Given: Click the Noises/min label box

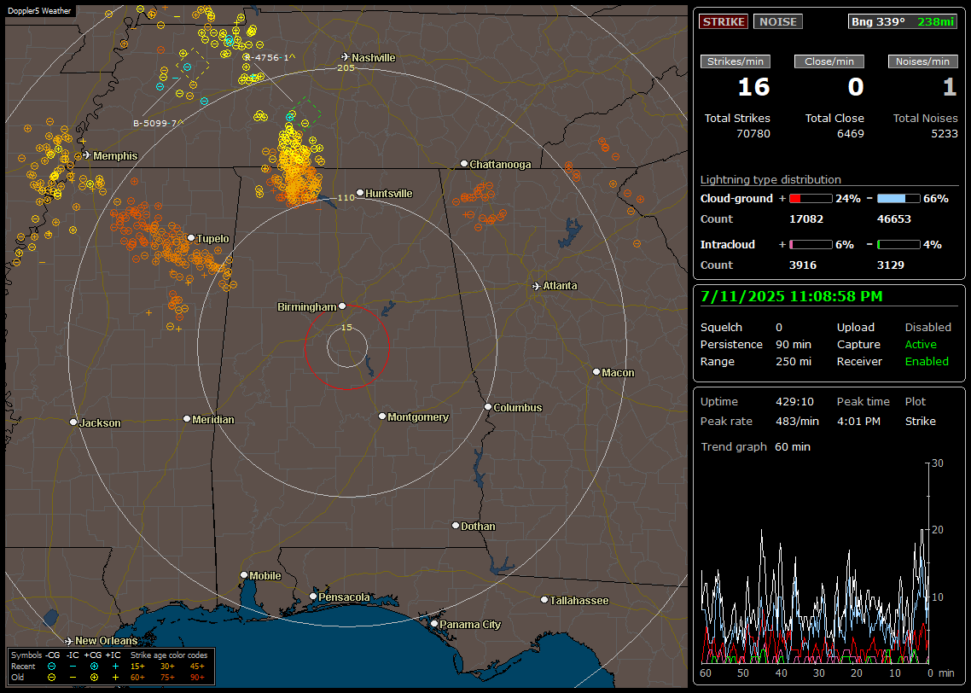Looking at the screenshot, I should click(x=922, y=61).
